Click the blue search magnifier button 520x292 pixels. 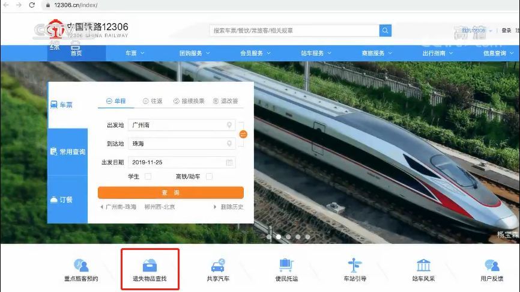(385, 31)
